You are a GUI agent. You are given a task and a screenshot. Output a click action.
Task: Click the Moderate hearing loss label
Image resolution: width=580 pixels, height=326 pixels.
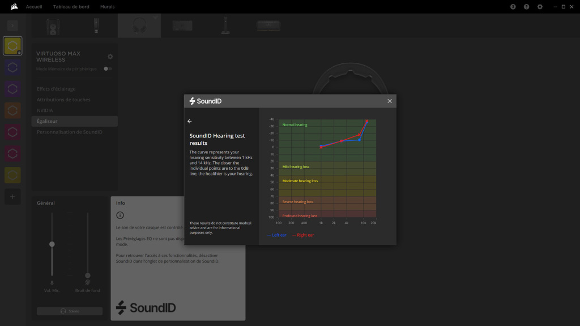coord(300,181)
